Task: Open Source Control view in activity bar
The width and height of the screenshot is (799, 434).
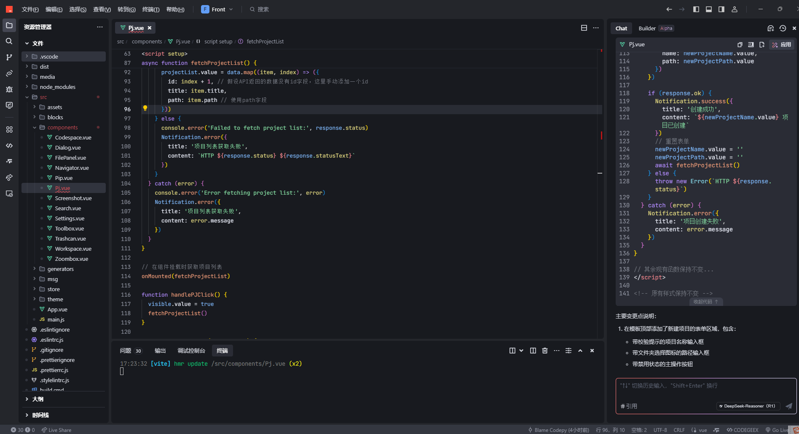Action: [9, 57]
